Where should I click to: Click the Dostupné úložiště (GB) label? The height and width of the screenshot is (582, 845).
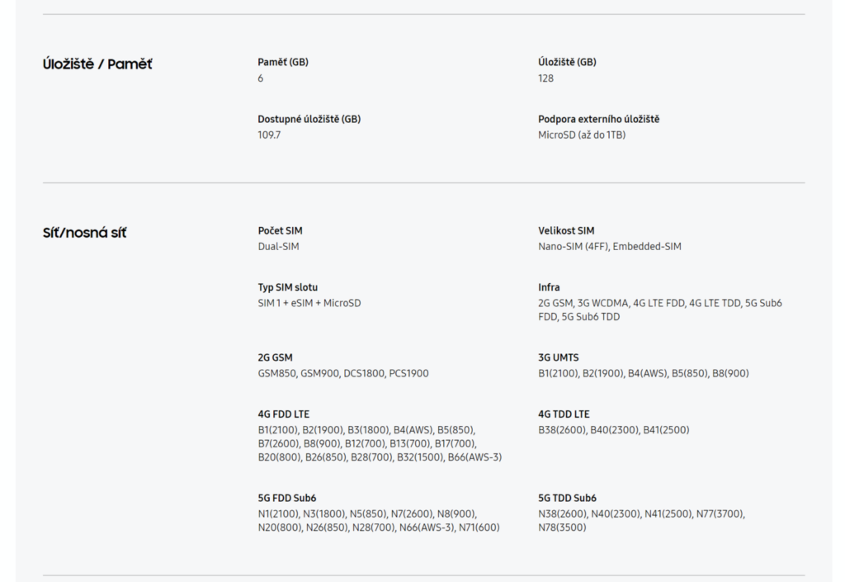tap(309, 119)
